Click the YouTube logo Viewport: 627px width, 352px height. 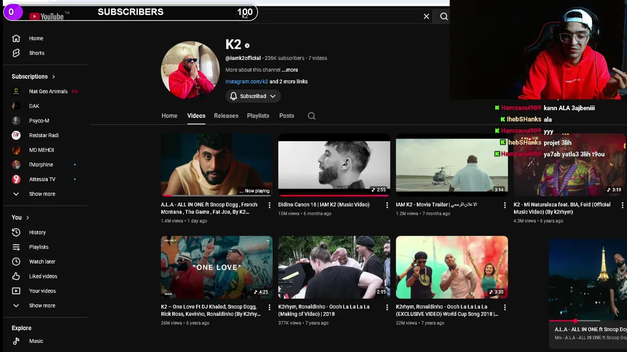coord(47,16)
